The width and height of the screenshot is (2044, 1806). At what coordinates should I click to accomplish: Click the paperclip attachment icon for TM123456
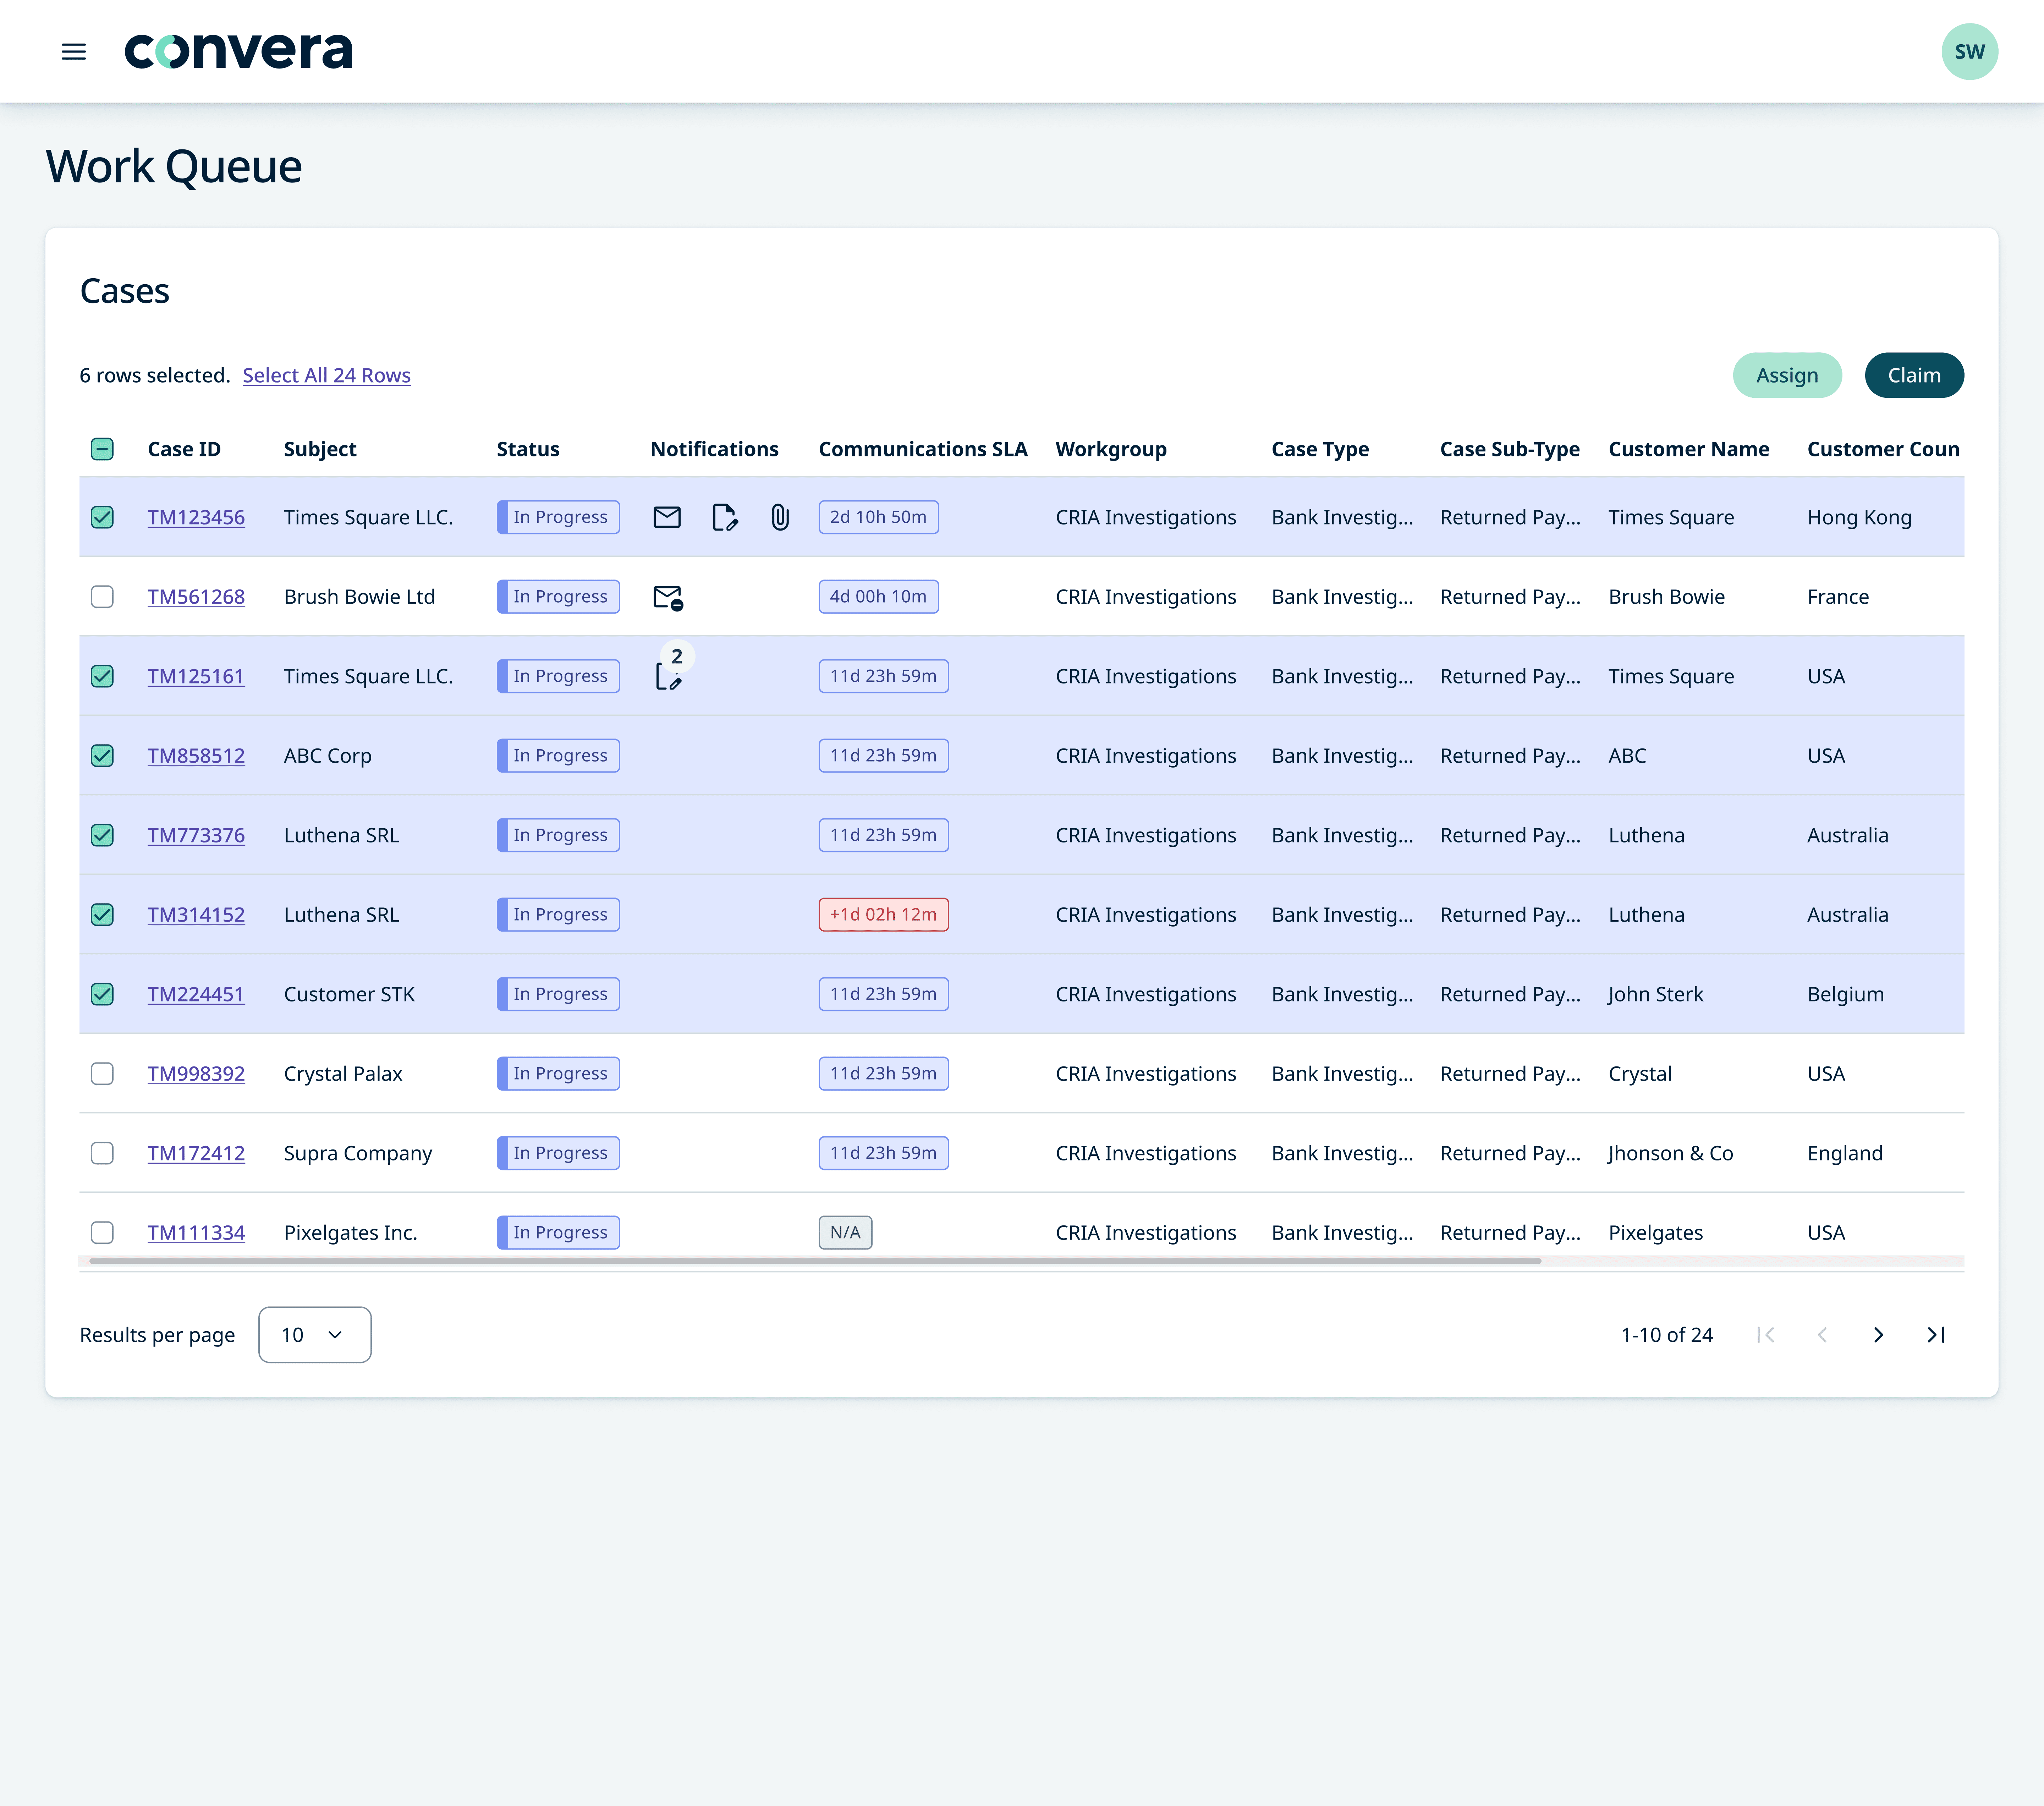(780, 517)
